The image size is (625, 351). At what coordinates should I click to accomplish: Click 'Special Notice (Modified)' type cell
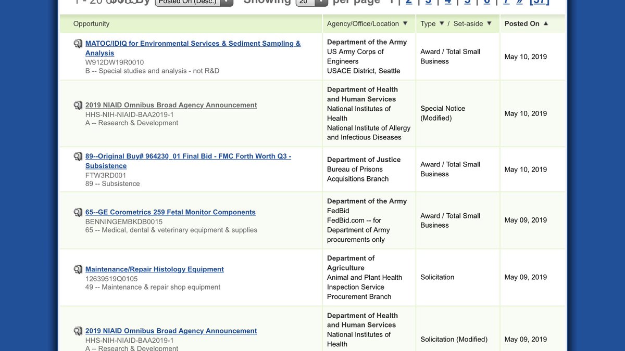(443, 113)
